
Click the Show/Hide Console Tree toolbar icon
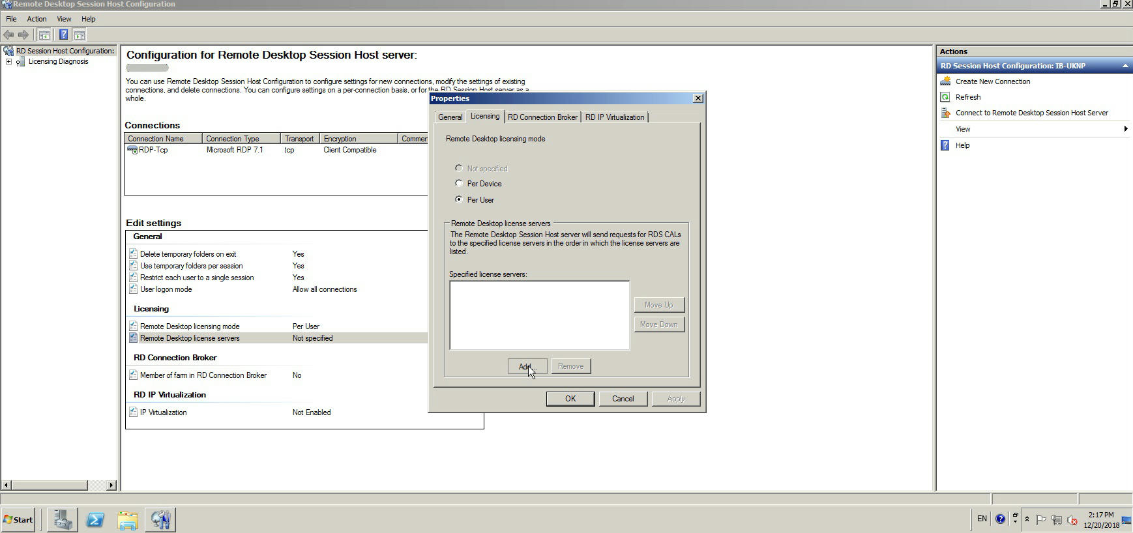[44, 35]
